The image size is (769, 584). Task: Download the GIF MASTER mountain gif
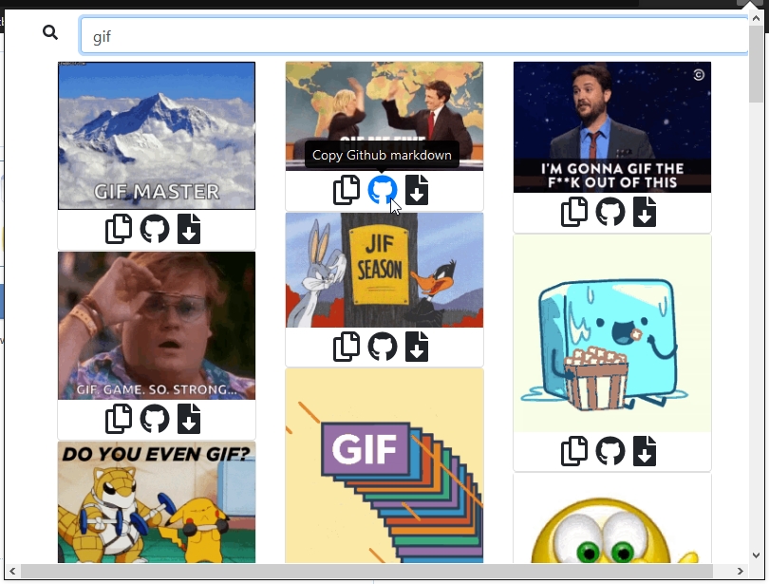[x=189, y=229]
